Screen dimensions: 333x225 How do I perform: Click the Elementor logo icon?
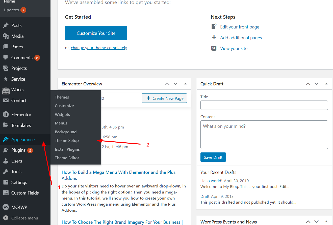6,115
